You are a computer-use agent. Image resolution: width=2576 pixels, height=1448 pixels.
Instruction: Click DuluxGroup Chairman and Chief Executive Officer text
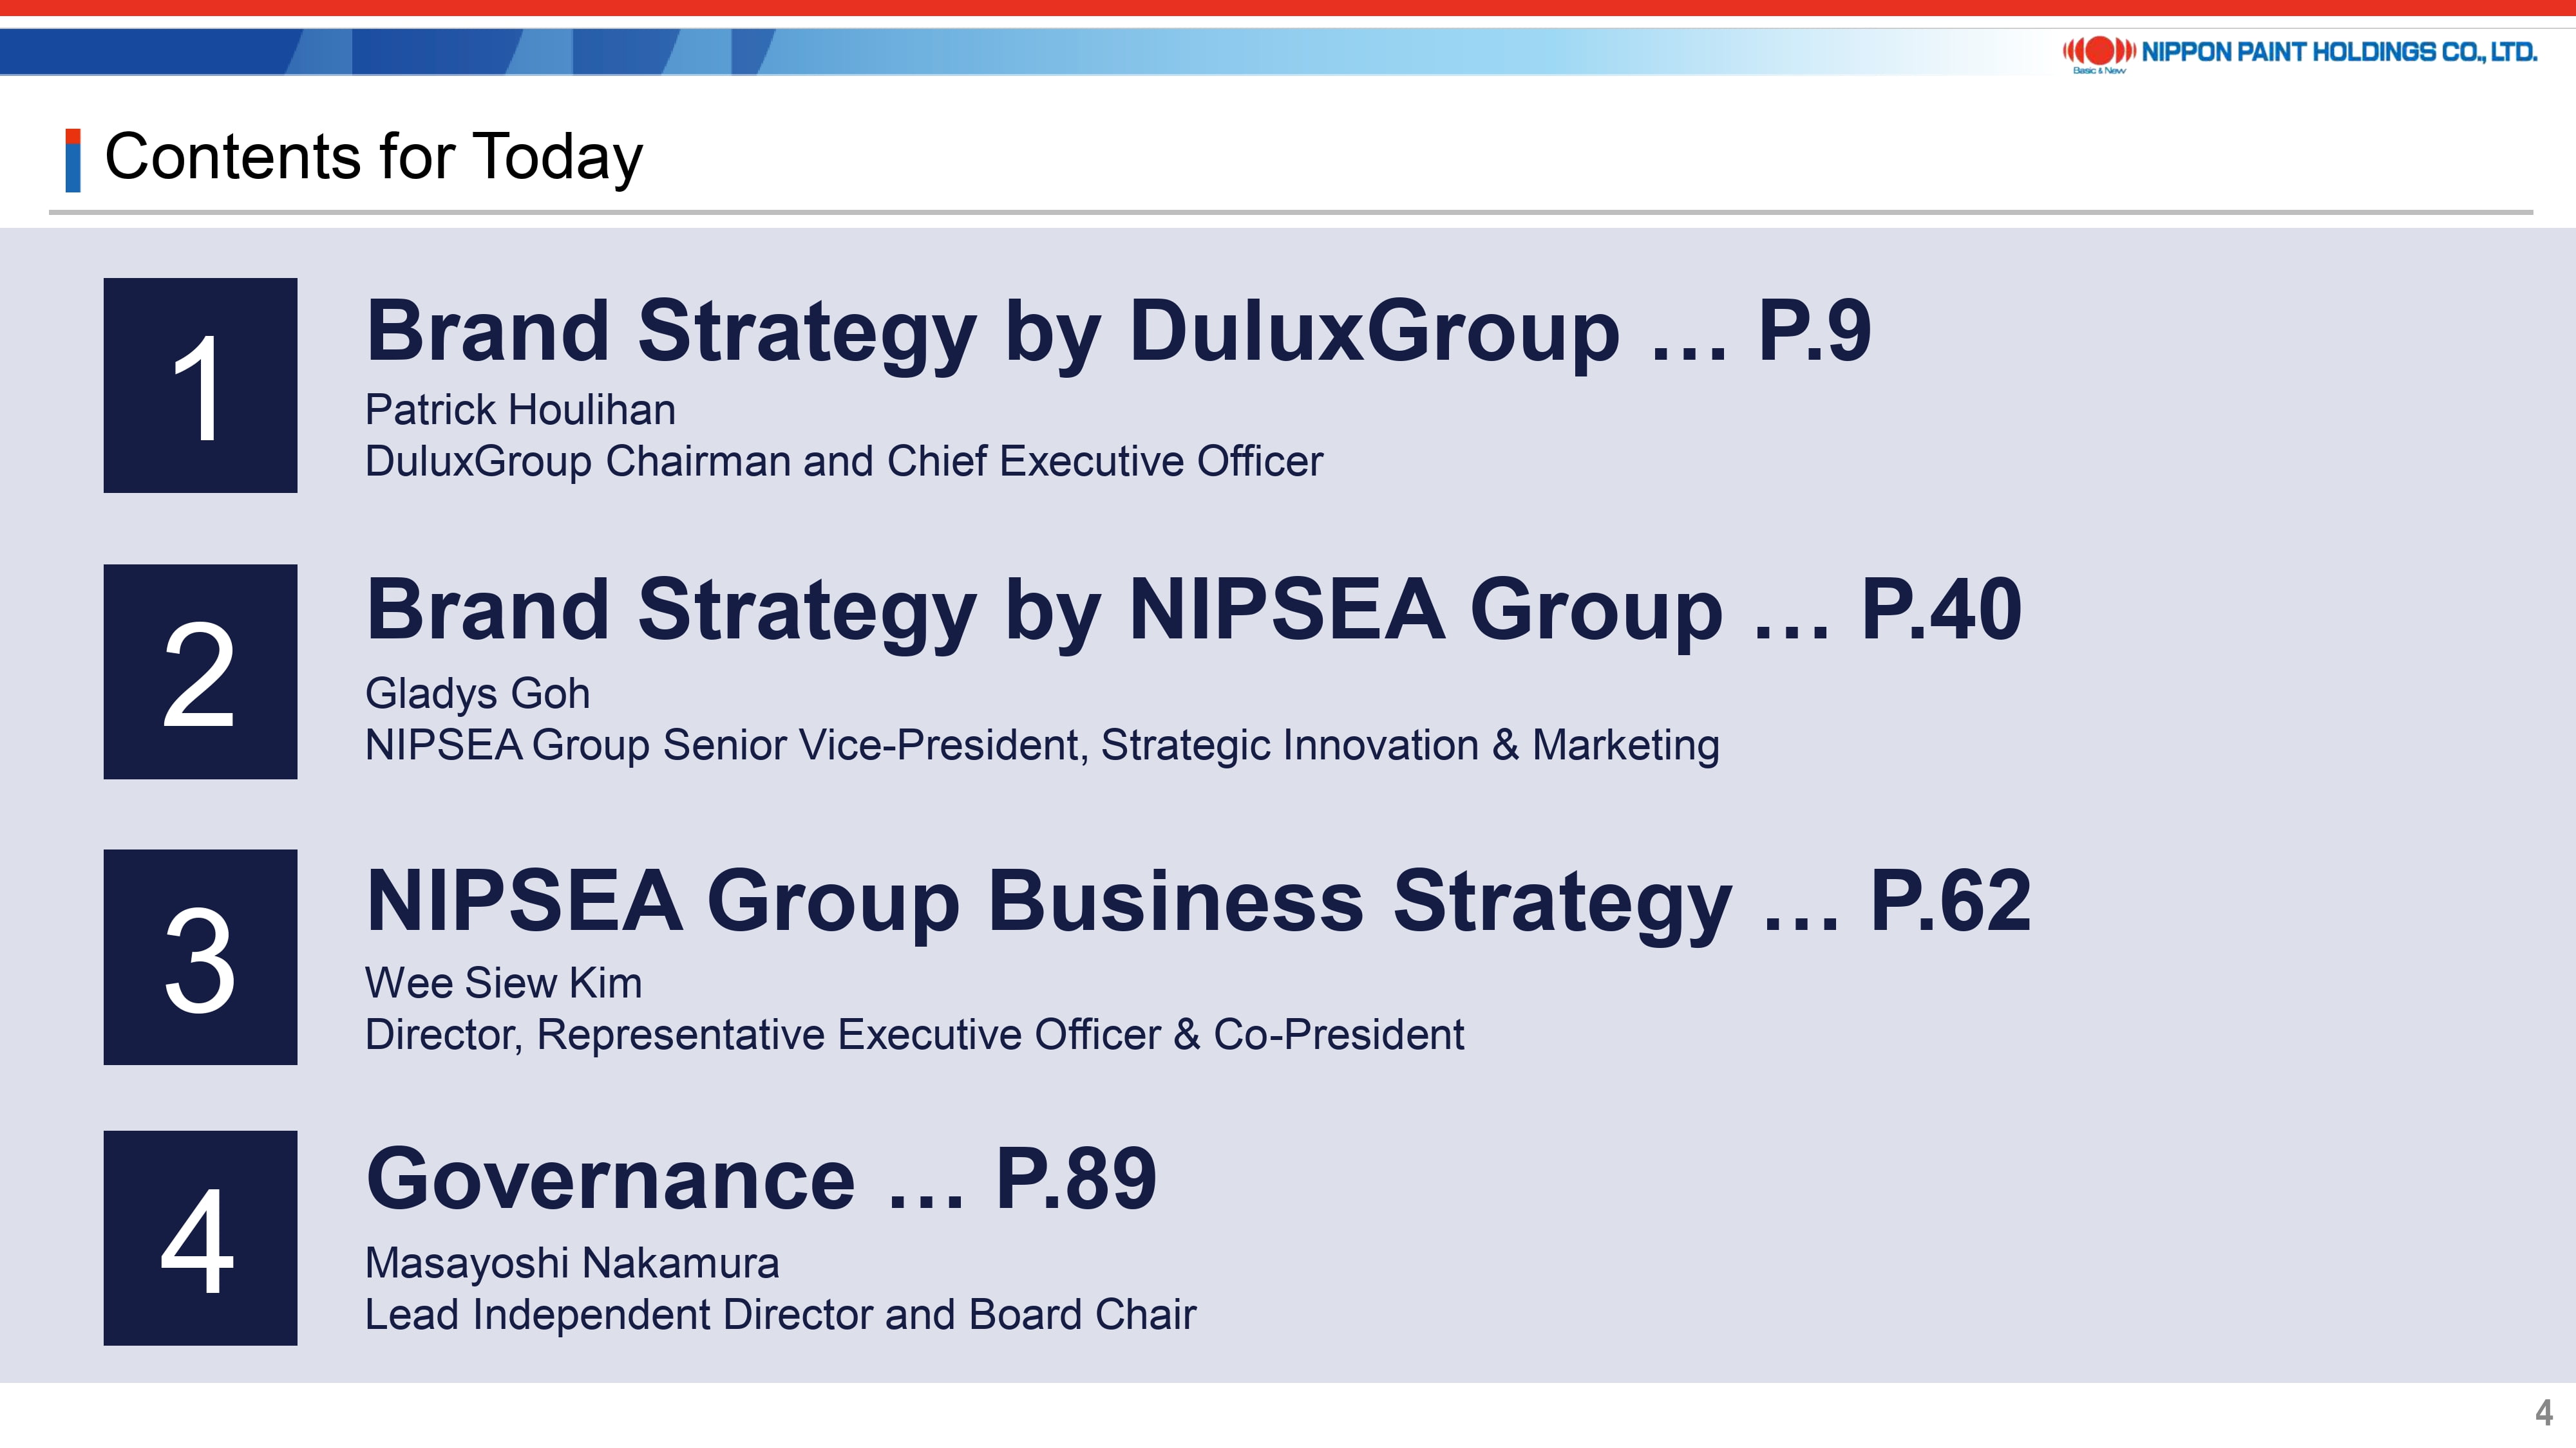pos(843,461)
